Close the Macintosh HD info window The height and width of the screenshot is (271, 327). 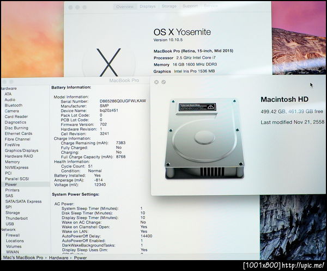point(156,82)
